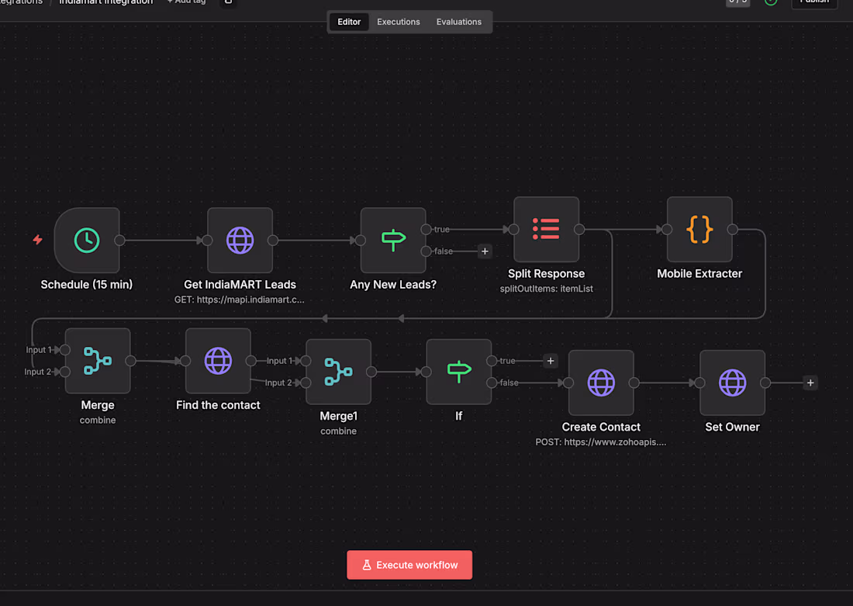This screenshot has width=853, height=606.
Task: Open the If condition node
Action: [x=458, y=371]
